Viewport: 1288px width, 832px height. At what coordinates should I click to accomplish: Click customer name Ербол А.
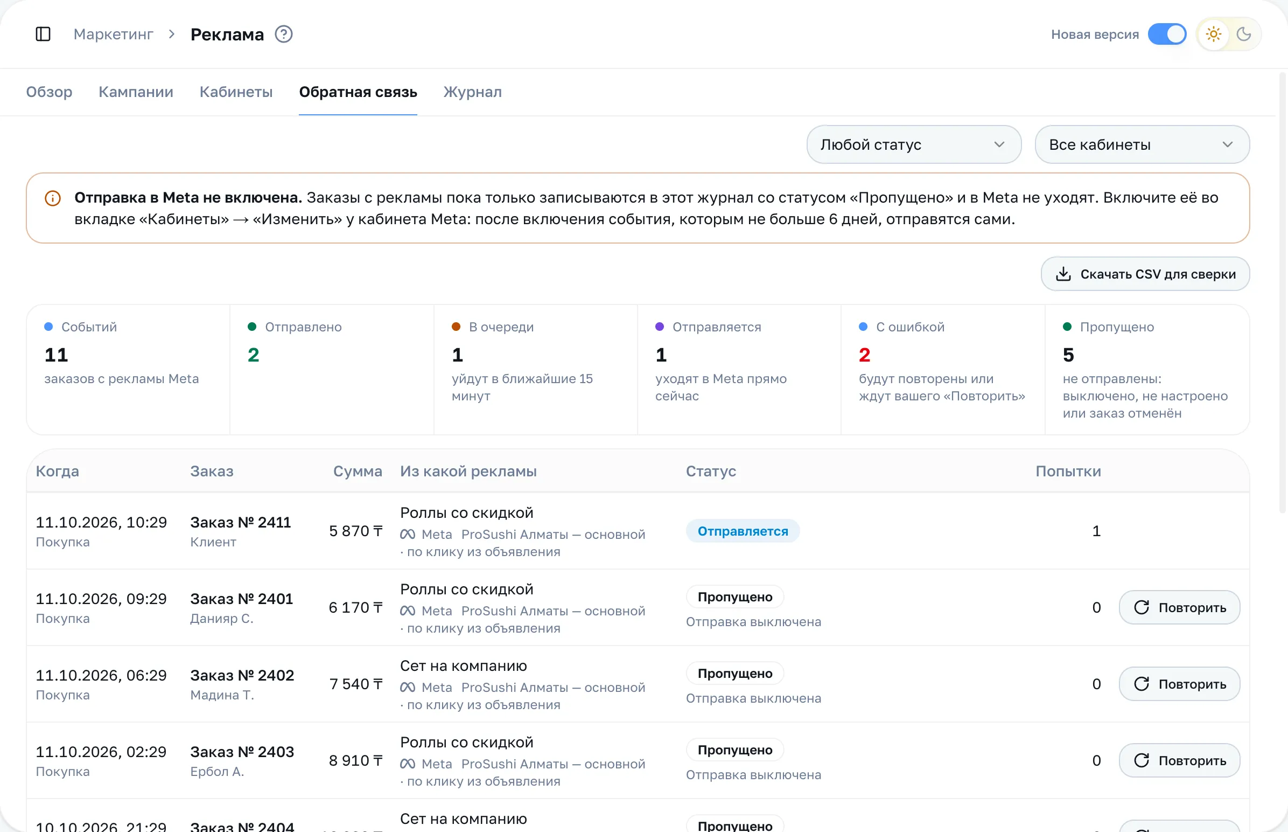[x=217, y=772]
